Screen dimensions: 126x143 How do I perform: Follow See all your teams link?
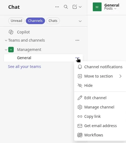[x=24, y=67]
